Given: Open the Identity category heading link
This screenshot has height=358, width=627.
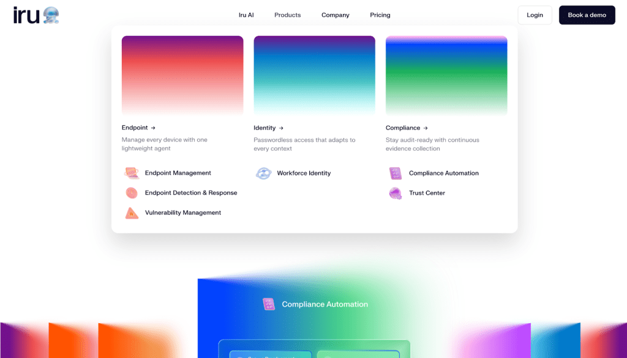Looking at the screenshot, I should coord(268,128).
